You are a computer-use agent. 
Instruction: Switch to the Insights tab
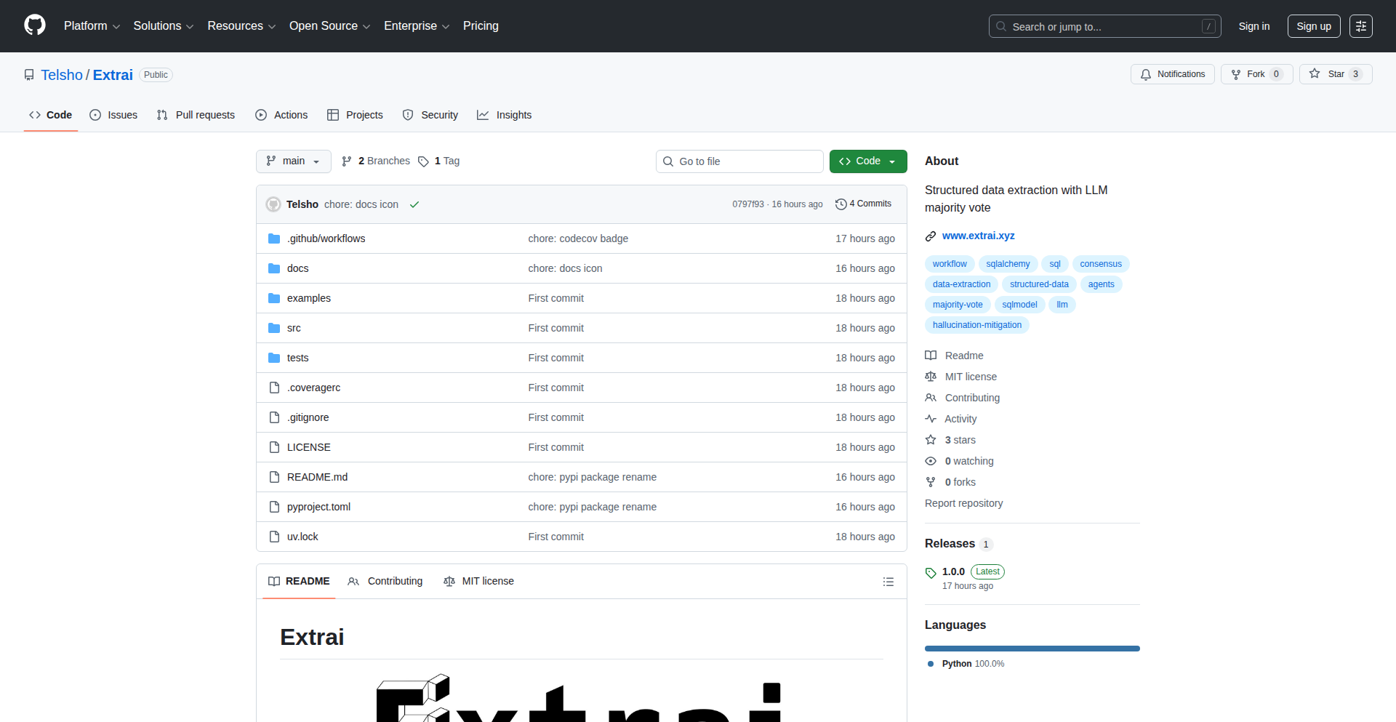click(505, 115)
